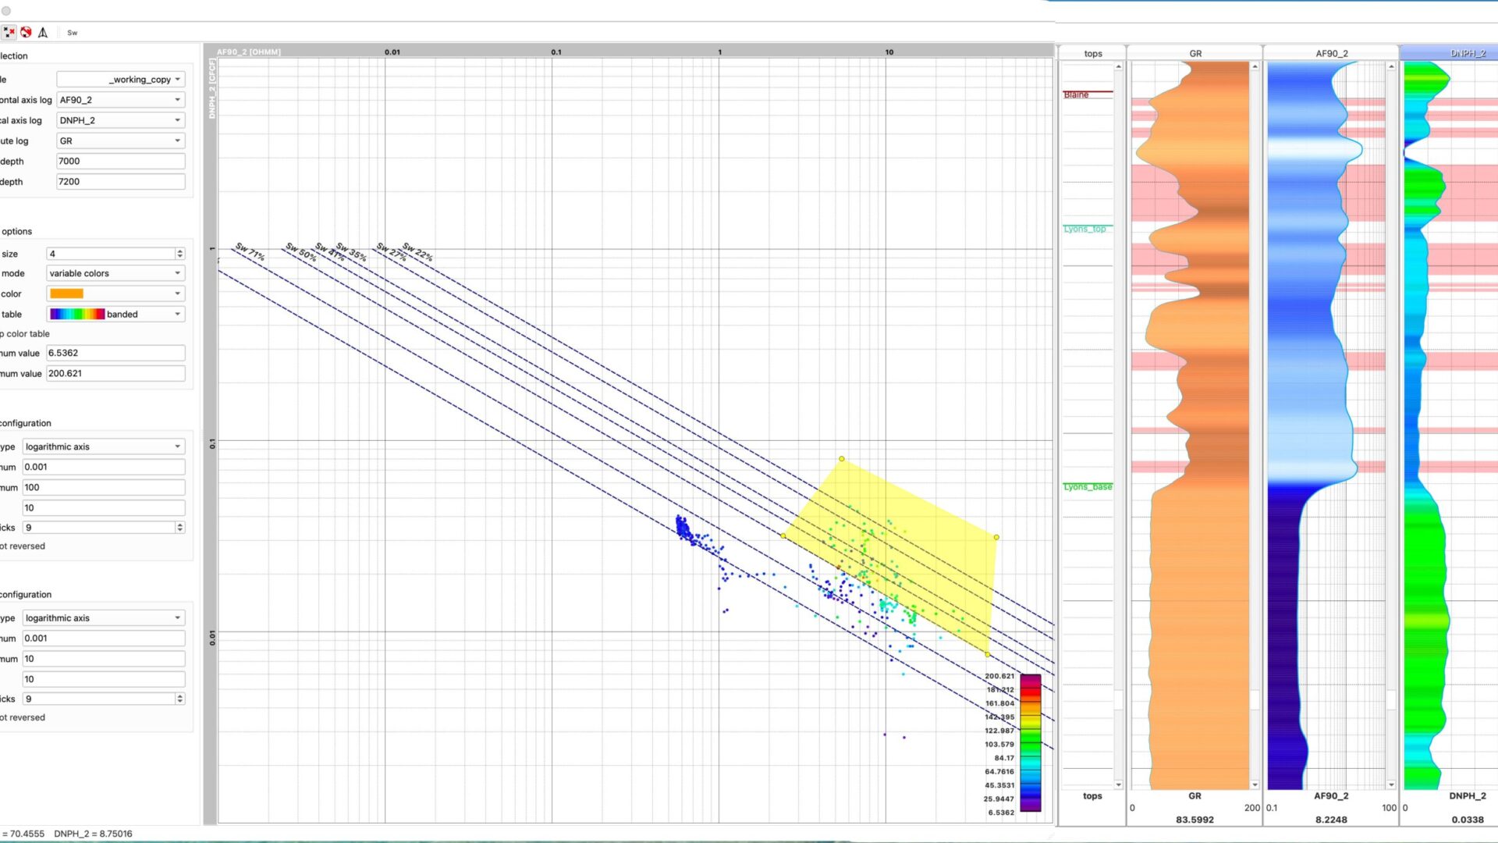This screenshot has width=1498, height=843.
Task: Click the start depth field showing 7000
Action: 120,162
